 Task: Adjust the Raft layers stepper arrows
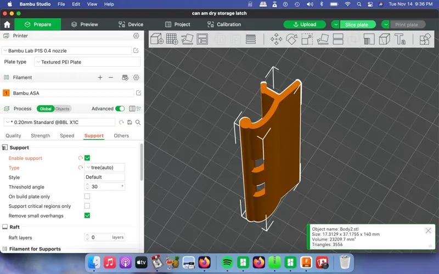(87, 237)
